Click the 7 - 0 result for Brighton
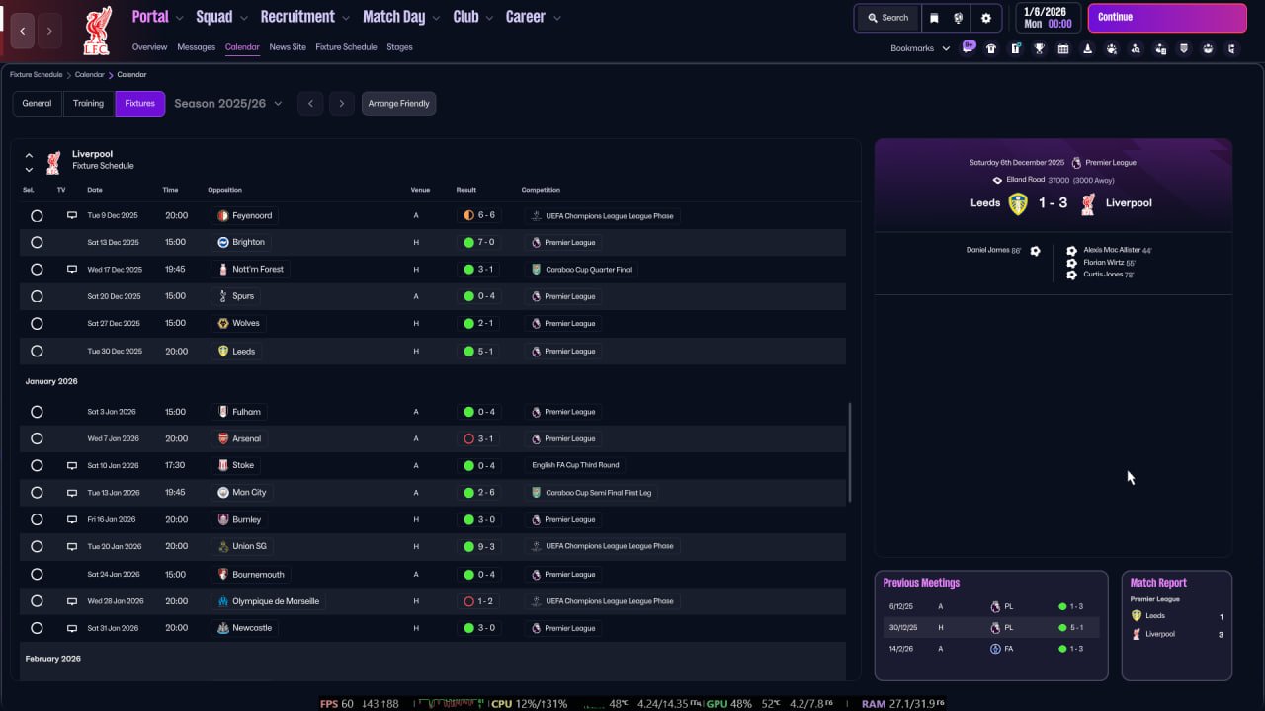Screen dimensions: 1265x711 click(x=479, y=242)
